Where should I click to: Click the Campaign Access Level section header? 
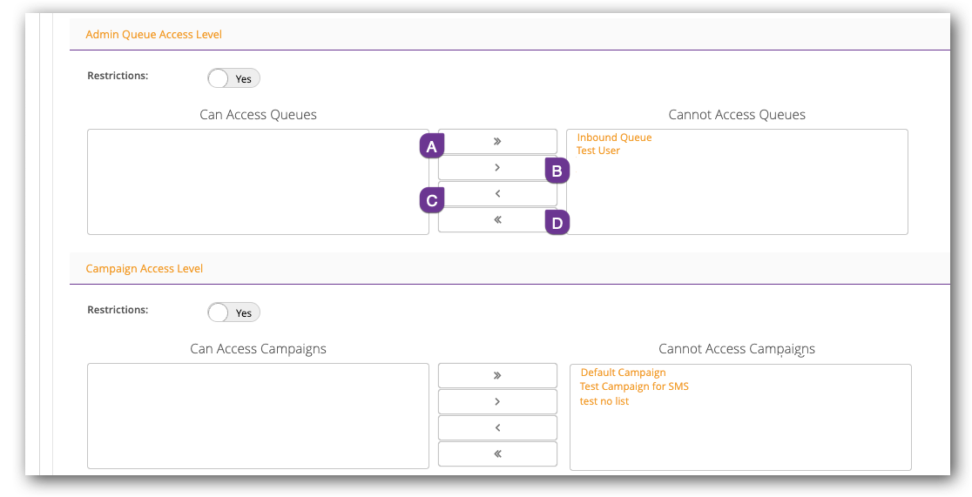click(145, 269)
